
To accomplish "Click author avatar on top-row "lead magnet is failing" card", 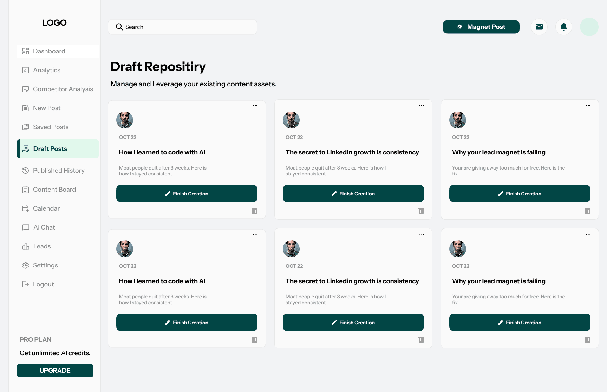I will (458, 120).
